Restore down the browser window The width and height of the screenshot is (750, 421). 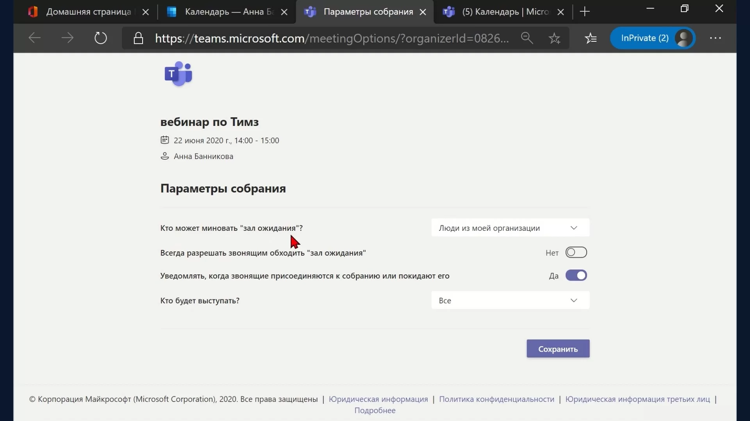click(x=684, y=9)
